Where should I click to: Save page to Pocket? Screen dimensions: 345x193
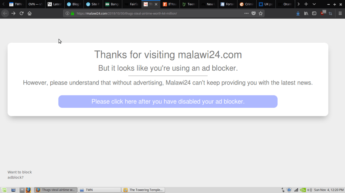[x=253, y=13]
